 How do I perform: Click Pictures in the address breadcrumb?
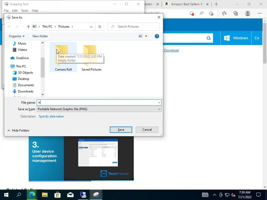(x=64, y=27)
